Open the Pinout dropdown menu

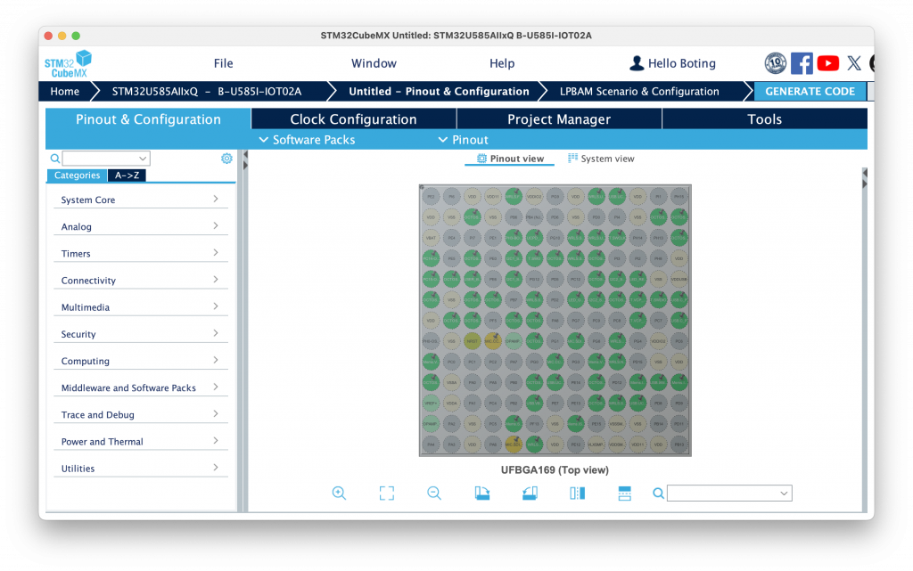[464, 140]
